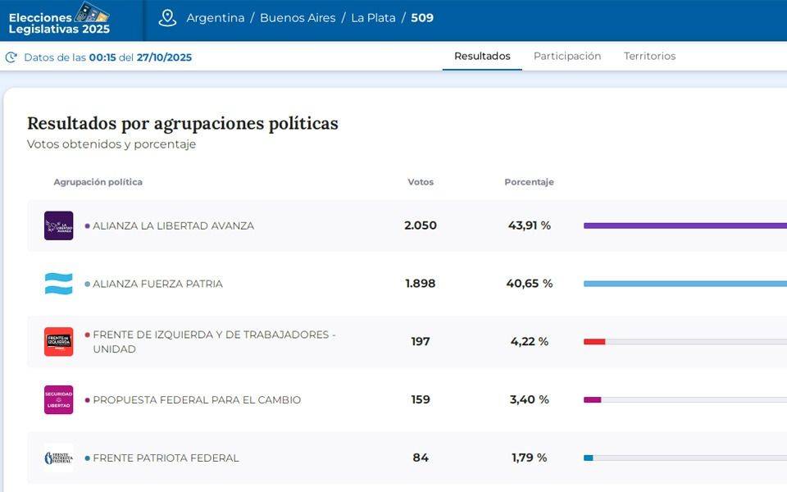Click the Porcentaje column header
Screen dimensions: 787x492
pyautogui.click(x=529, y=182)
